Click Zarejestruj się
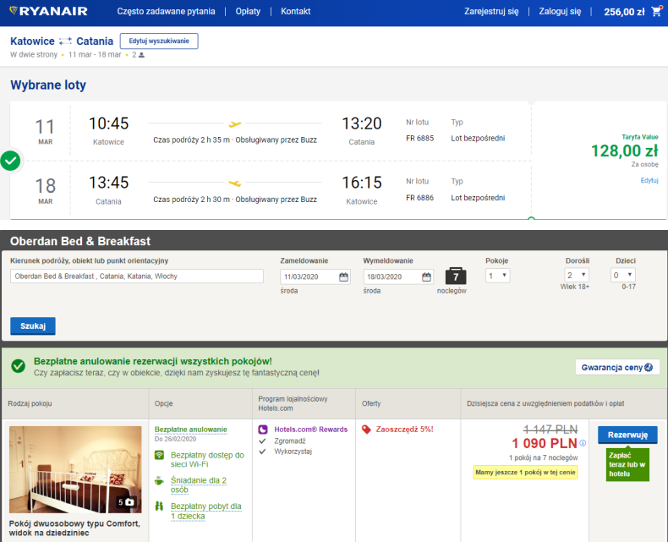This screenshot has height=542, width=668. coord(491,12)
